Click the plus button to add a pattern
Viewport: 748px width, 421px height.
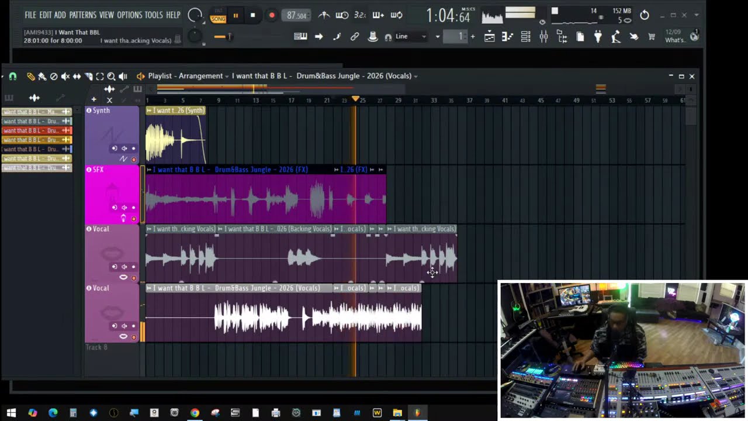[473, 37]
